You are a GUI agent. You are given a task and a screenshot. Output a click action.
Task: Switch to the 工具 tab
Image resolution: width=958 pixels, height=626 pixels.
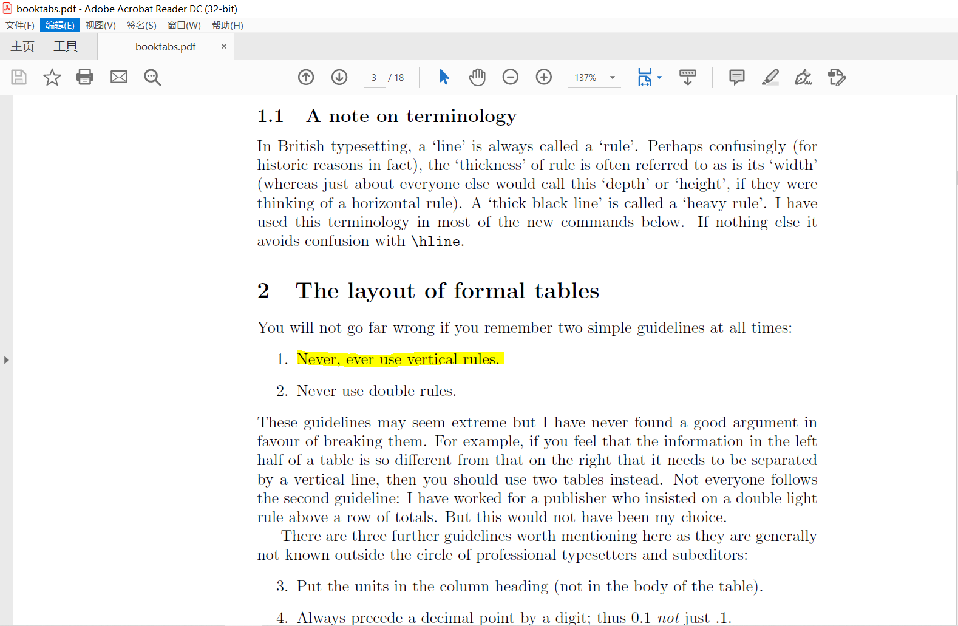coord(66,47)
